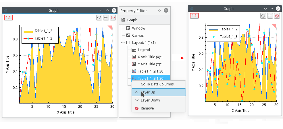Click add layer plus icon in left Graph
Viewport: 283px width, 129px height.
[106, 17]
